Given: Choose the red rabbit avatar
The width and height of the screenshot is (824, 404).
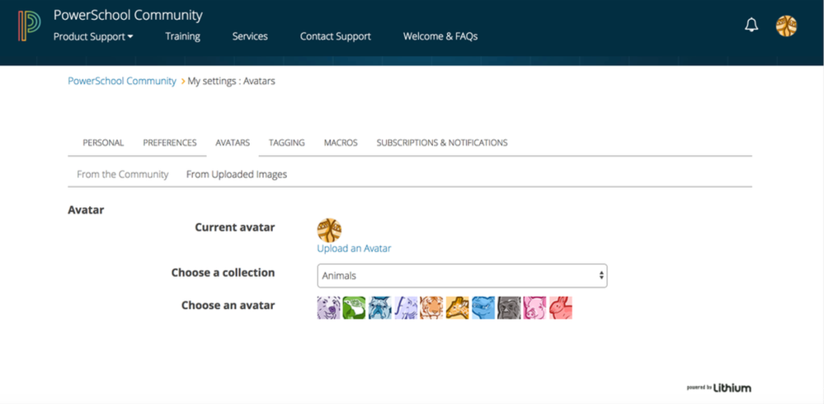Looking at the screenshot, I should pyautogui.click(x=560, y=308).
